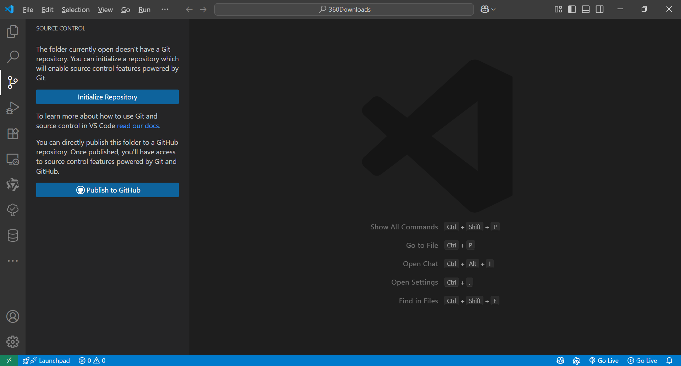The image size is (681, 366).
Task: Open the Database view icon
Action: click(x=13, y=235)
